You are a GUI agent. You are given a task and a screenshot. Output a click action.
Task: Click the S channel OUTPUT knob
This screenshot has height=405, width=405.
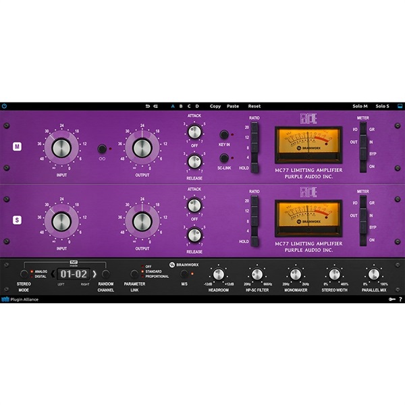[142, 221]
